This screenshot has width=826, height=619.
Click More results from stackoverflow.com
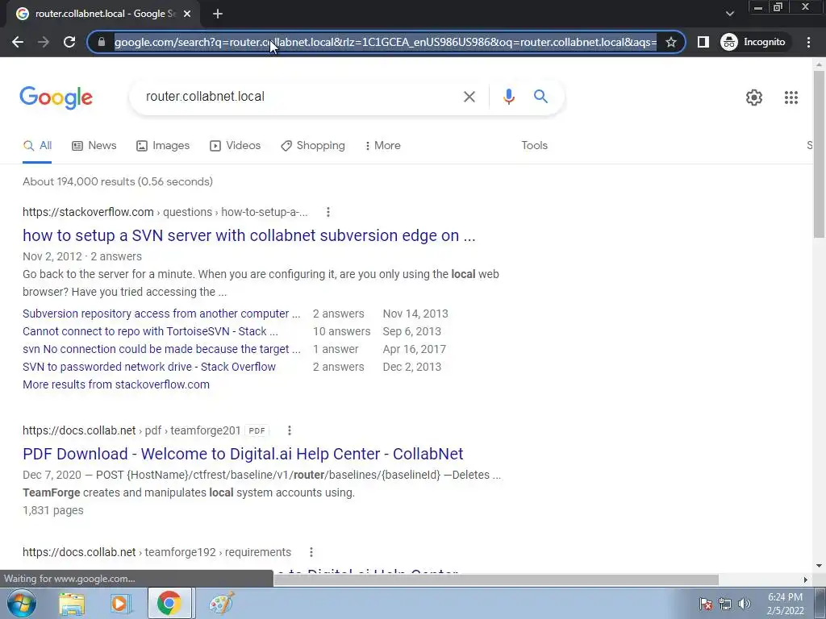coord(116,384)
